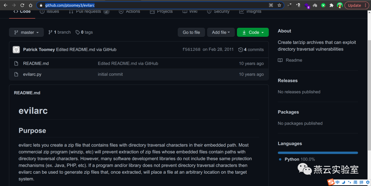Click the browser forward arrow

(x=14, y=5)
